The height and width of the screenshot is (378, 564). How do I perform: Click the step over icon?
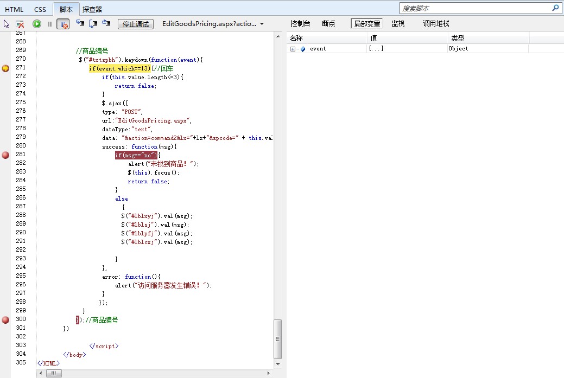(93, 24)
